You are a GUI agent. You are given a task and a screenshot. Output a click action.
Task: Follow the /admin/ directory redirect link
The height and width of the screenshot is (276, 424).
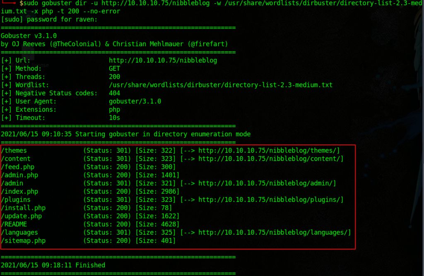267,183
